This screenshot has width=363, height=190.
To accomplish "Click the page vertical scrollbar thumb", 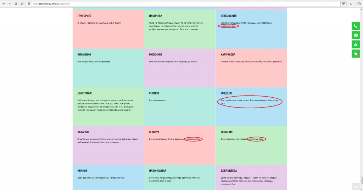I will [x=361, y=180].
